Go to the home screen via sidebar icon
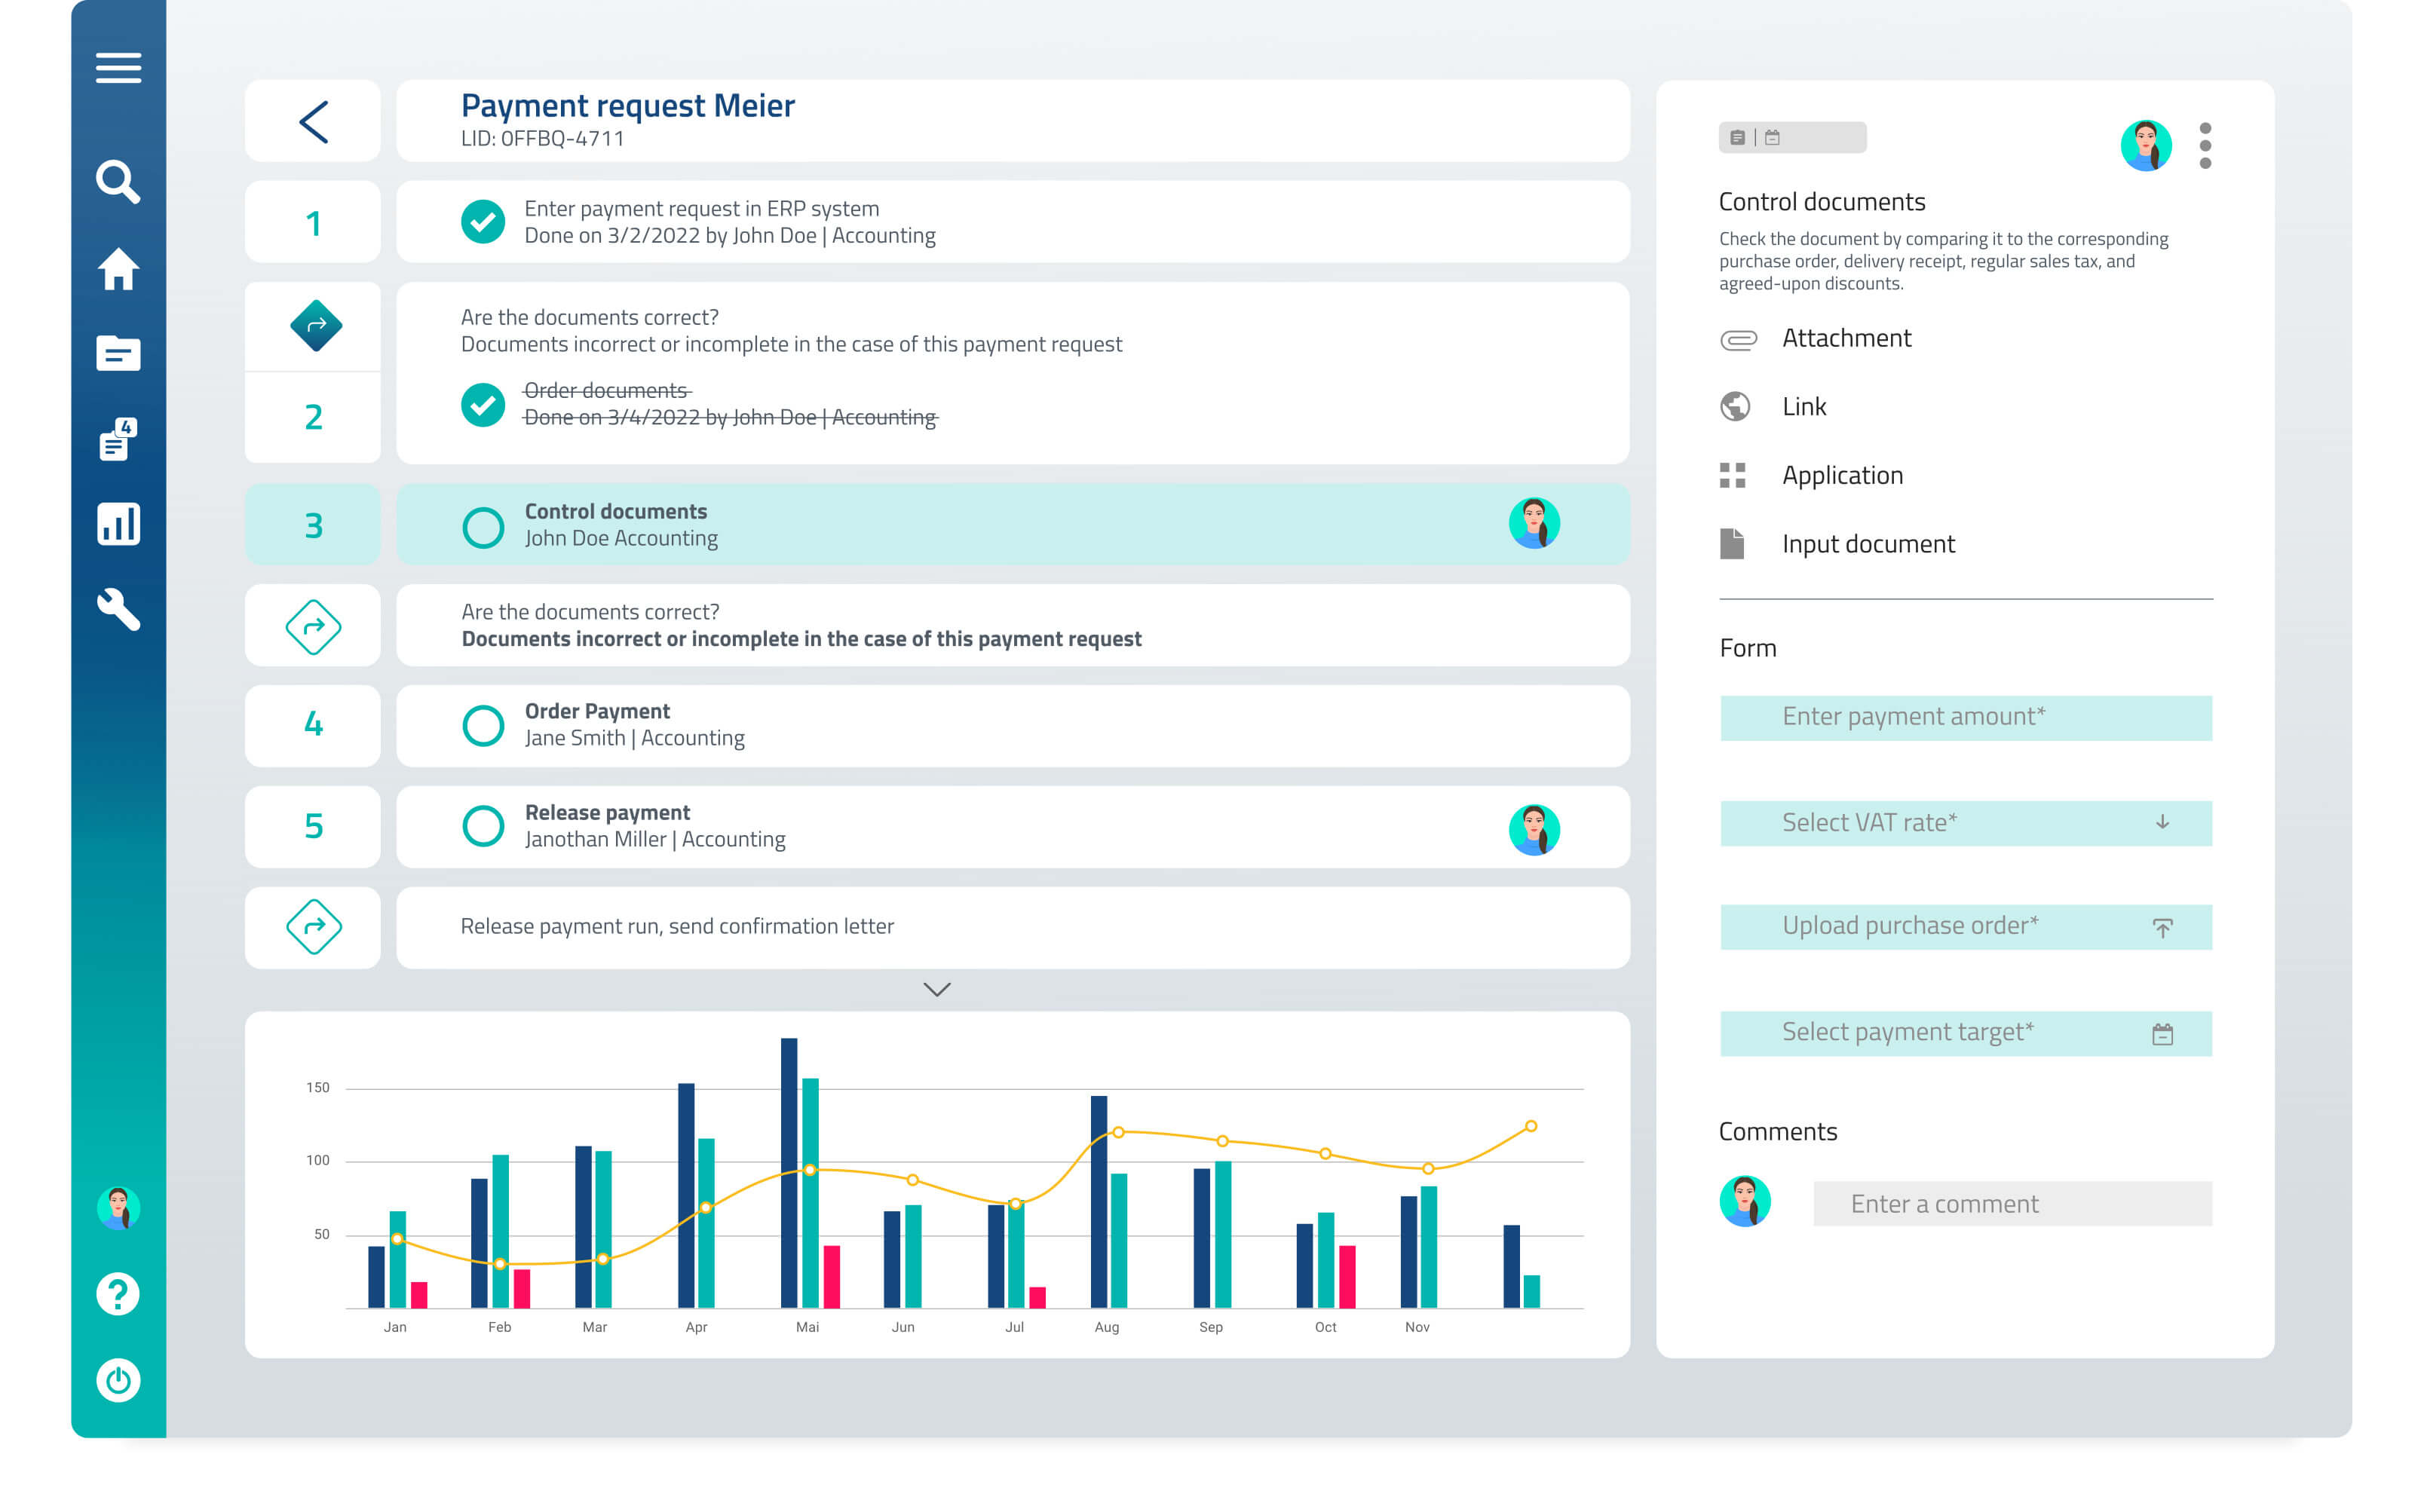2421x1512 pixels. 118,268
